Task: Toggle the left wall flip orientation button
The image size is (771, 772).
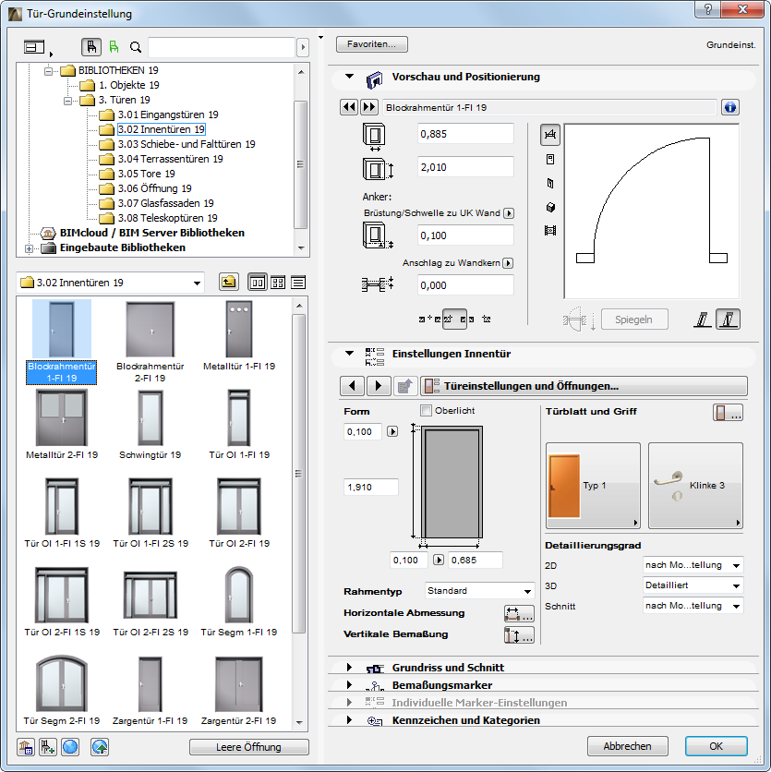Action: (x=703, y=320)
